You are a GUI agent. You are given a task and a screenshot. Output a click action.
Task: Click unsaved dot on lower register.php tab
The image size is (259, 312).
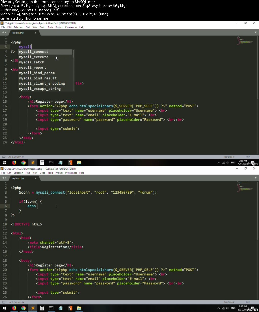36,178
